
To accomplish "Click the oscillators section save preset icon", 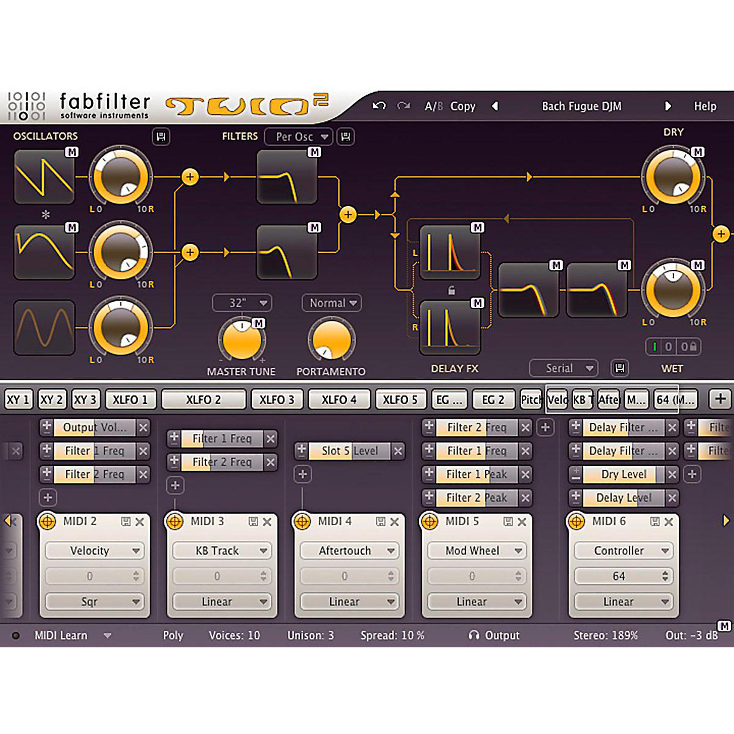I will pos(161,137).
